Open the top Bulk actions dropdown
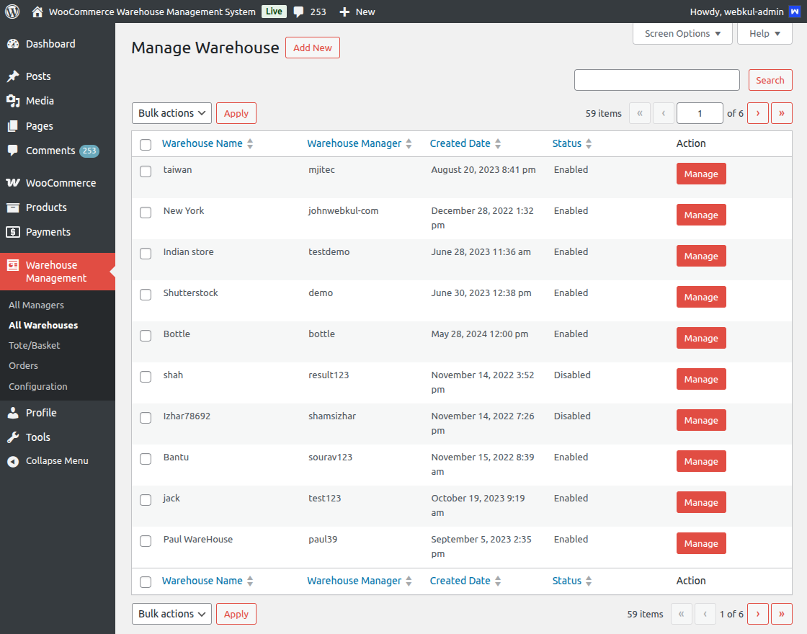Image resolution: width=807 pixels, height=634 pixels. coord(172,113)
